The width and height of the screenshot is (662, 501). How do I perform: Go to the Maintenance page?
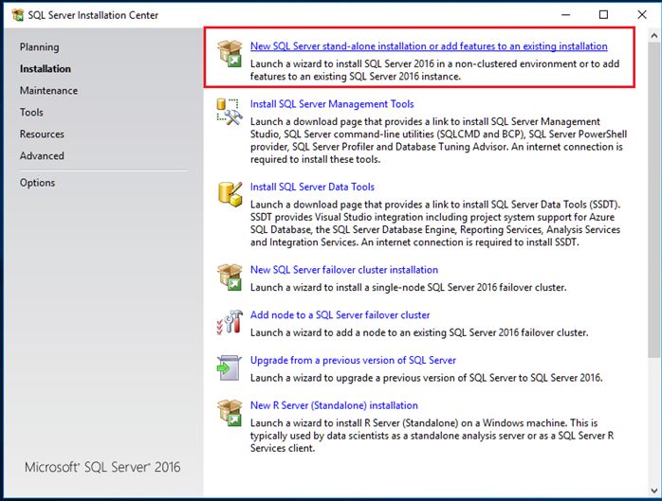[x=48, y=91]
